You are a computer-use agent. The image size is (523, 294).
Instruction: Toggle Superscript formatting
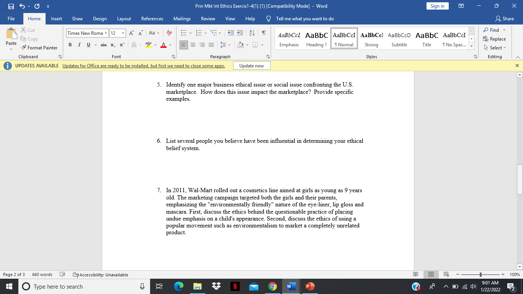click(x=121, y=45)
